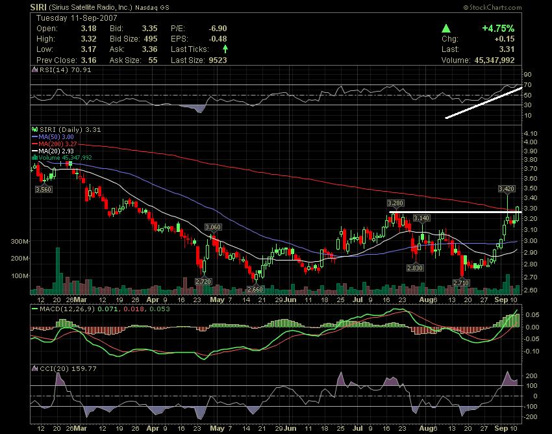552x434 pixels.
Task: Click the Ask value 3.36
Action: (149, 49)
